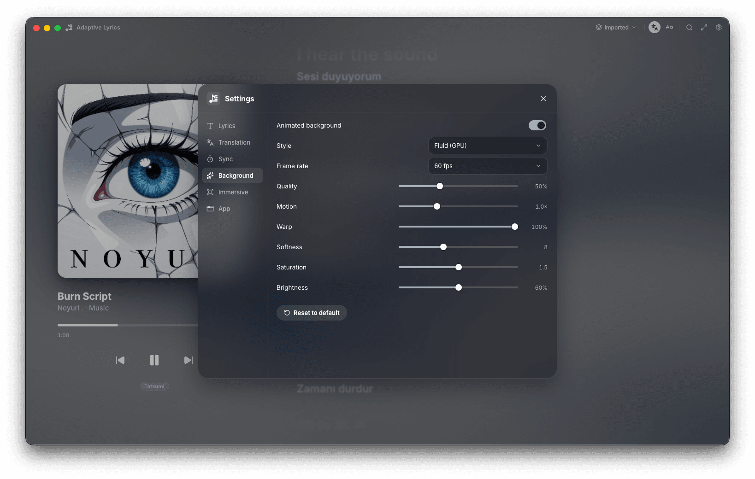This screenshot has height=479, width=755.
Task: Adjust the Quality slider
Action: pyautogui.click(x=458, y=186)
